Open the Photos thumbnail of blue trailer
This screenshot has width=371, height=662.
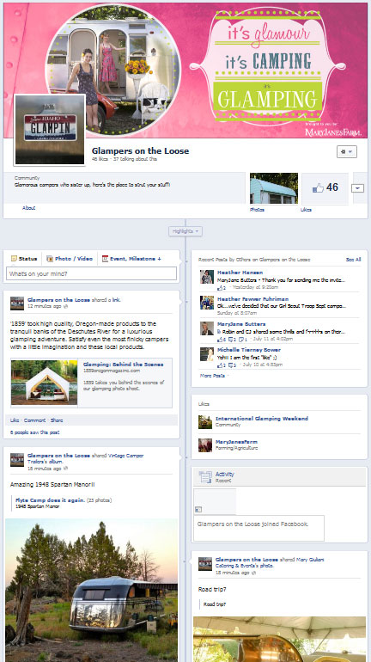274,188
